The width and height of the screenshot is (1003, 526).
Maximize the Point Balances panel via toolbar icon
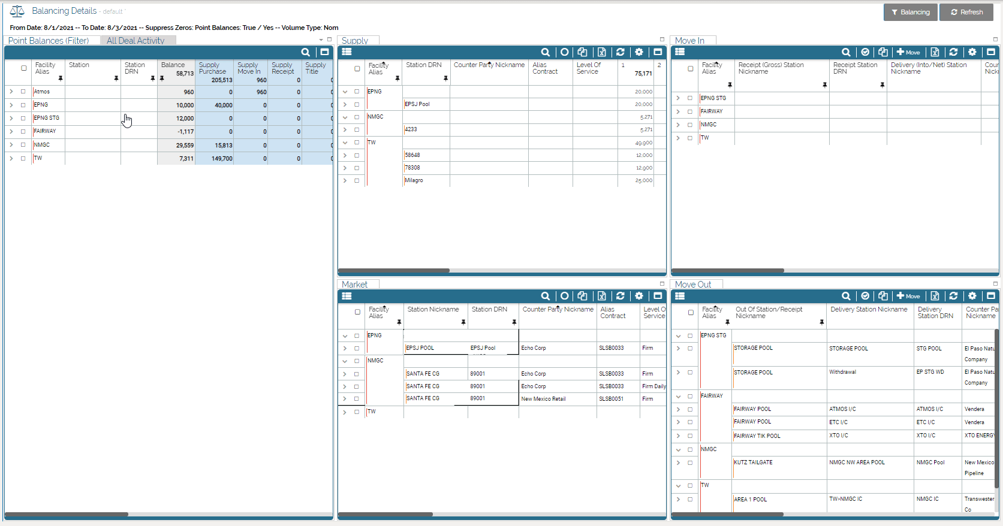point(324,52)
